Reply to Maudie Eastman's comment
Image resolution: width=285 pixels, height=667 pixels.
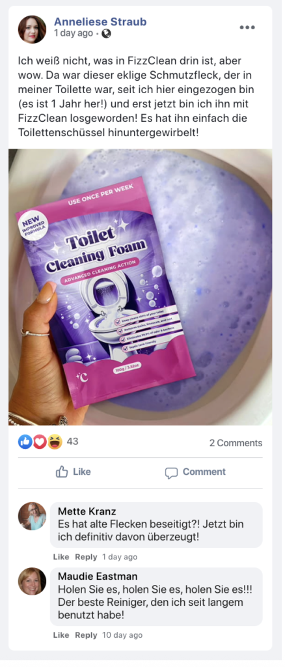[87, 635]
